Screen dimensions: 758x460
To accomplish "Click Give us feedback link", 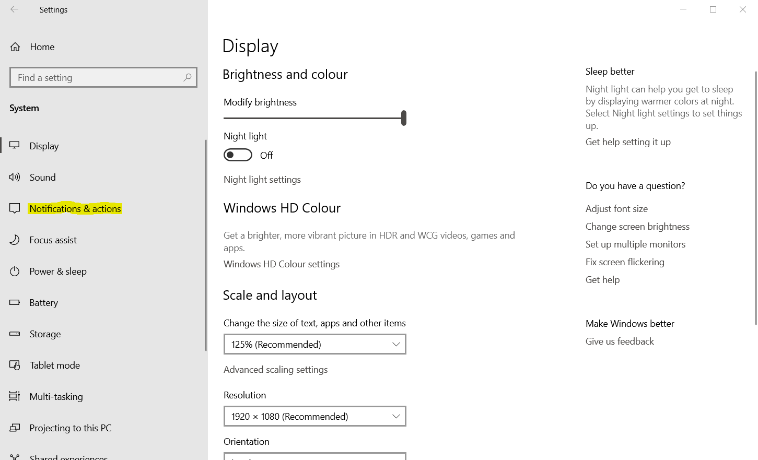I will coord(620,341).
